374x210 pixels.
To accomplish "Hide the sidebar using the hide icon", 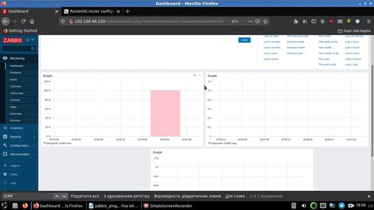I will [33, 40].
